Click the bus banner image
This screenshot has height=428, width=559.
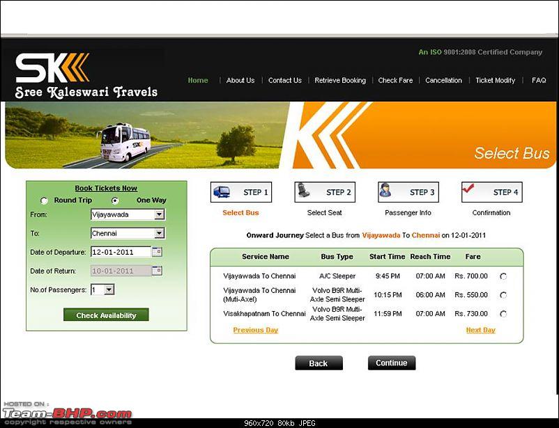tap(147, 135)
